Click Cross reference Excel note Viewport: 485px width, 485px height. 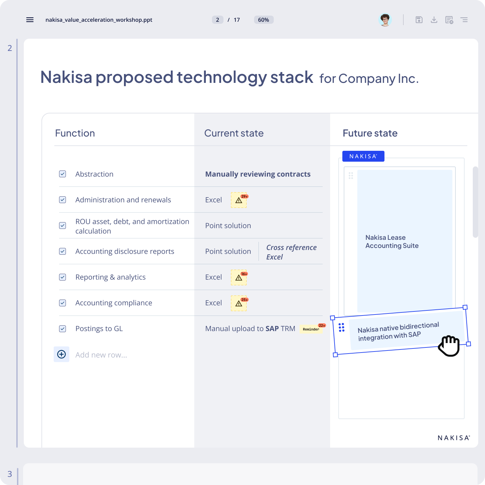291,252
